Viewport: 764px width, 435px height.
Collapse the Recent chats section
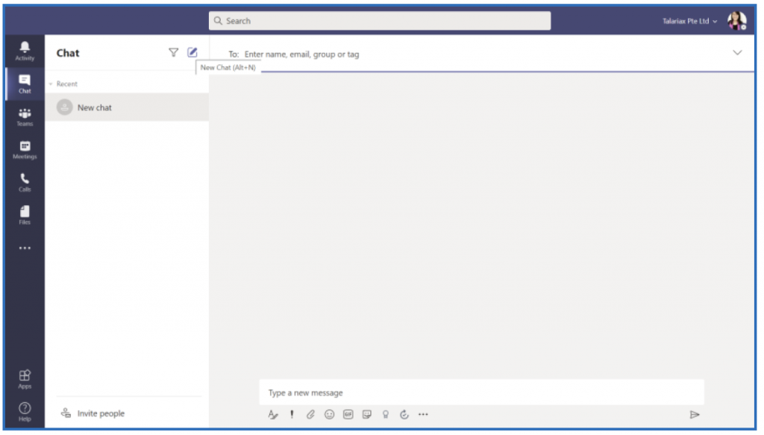[49, 84]
